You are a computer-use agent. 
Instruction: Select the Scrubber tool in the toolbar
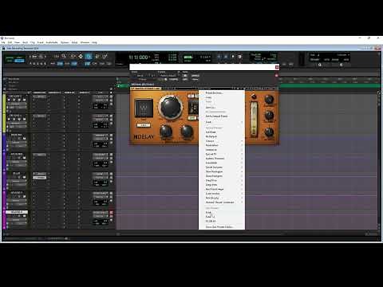point(97,56)
